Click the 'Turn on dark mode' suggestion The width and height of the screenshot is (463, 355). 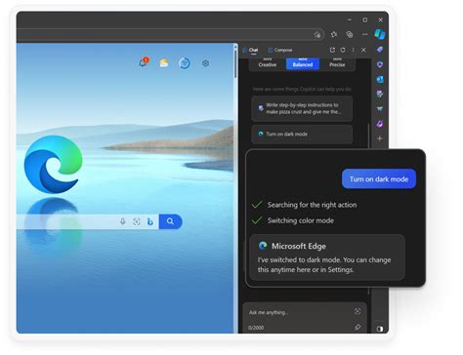[x=302, y=134]
